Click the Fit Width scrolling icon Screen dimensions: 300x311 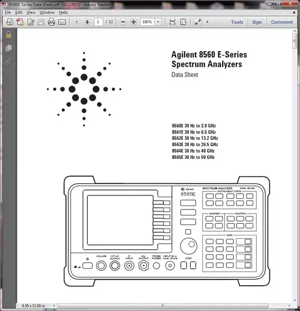click(x=172, y=22)
